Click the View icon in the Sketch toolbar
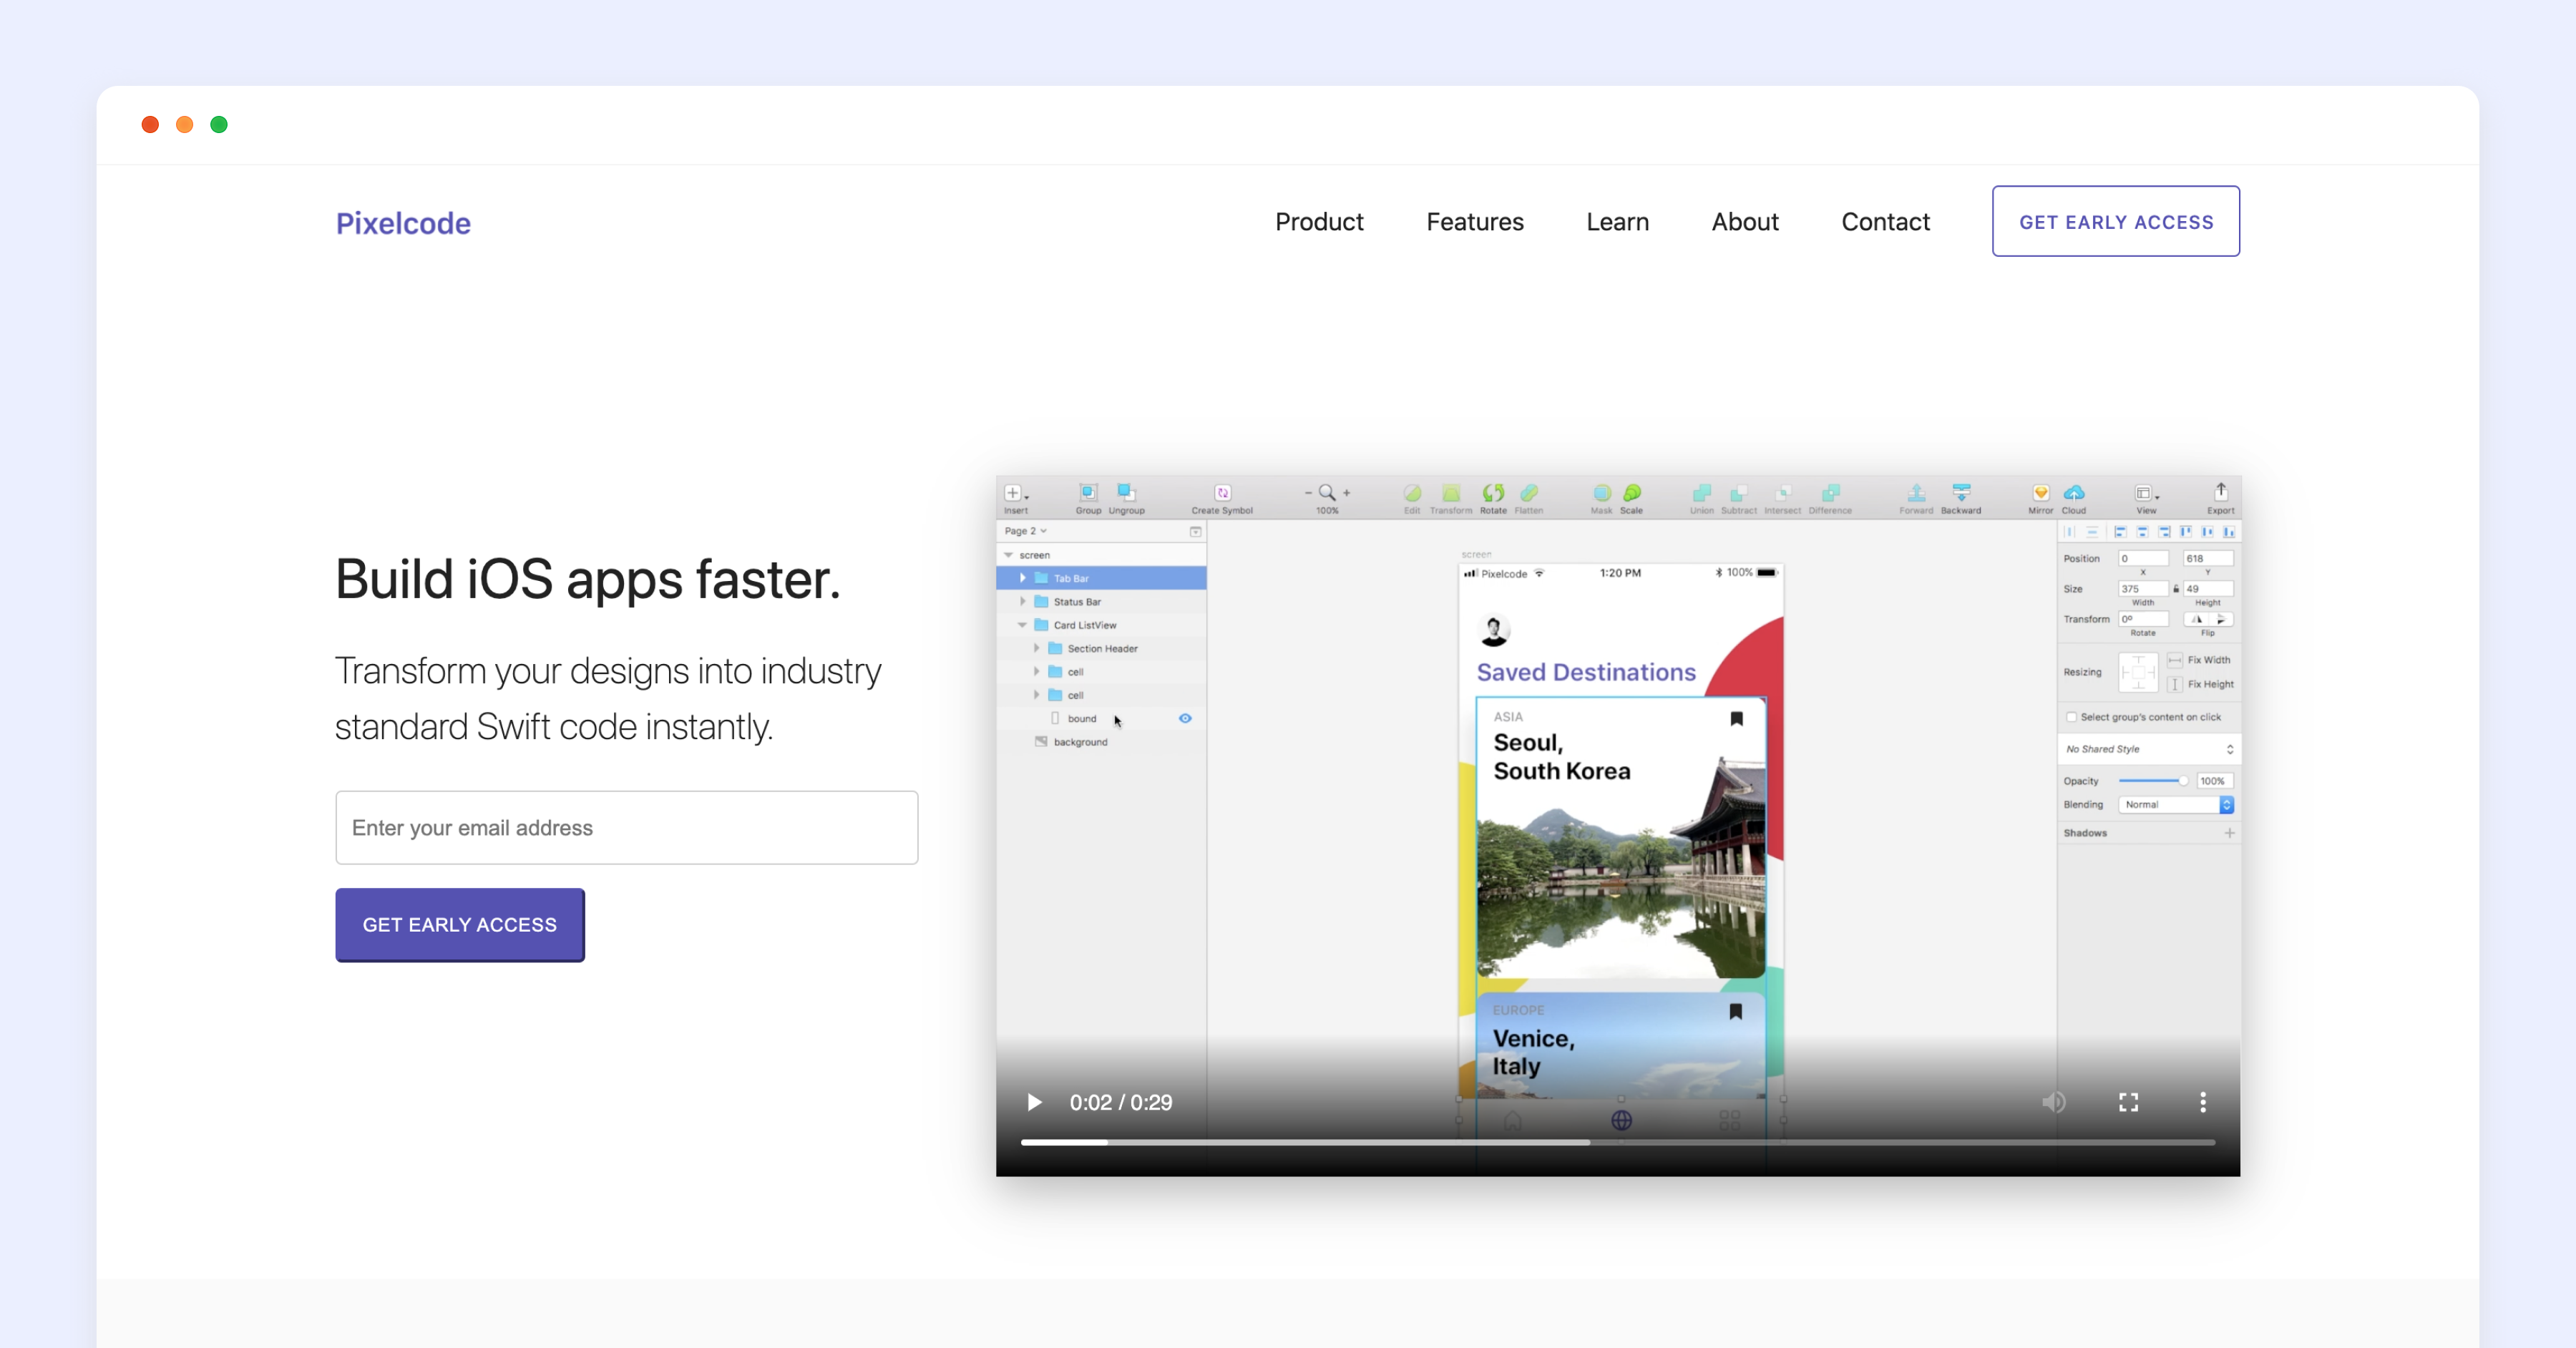2576x1348 pixels. tap(2144, 494)
